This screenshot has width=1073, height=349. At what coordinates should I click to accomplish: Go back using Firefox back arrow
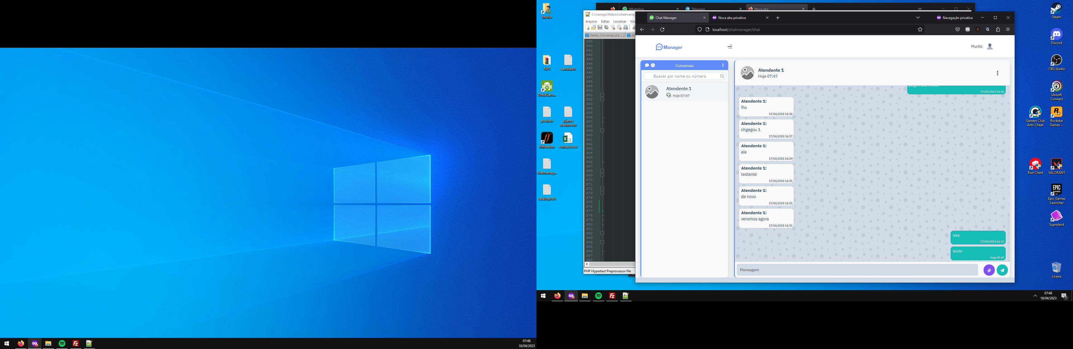click(642, 30)
